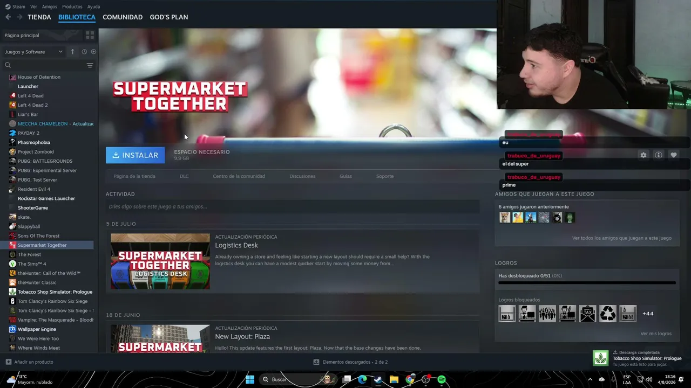This screenshot has height=388, width=691.
Task: Open the DLC link
Action: tap(184, 176)
